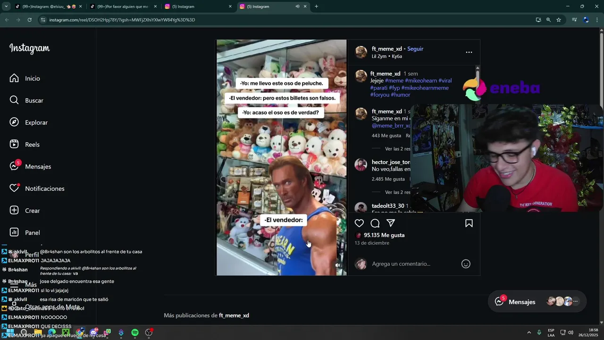Open Chrome from the taskbar
604x340 pixels.
click(80, 332)
